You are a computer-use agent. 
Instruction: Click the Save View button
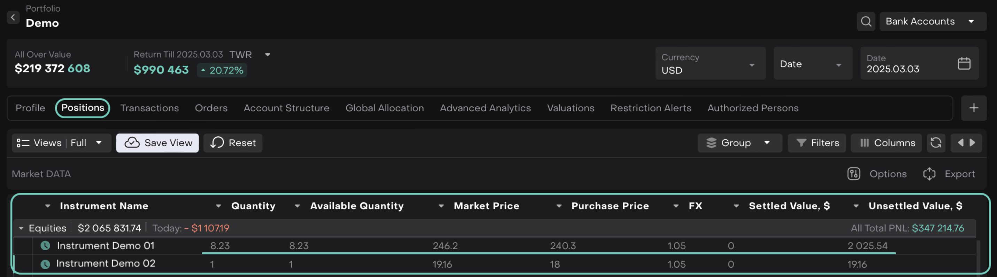pyautogui.click(x=157, y=143)
